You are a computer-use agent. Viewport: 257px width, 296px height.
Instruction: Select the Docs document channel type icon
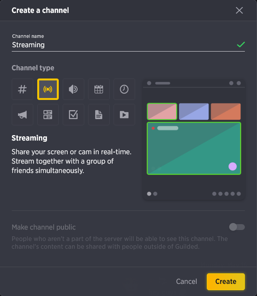[x=99, y=114]
